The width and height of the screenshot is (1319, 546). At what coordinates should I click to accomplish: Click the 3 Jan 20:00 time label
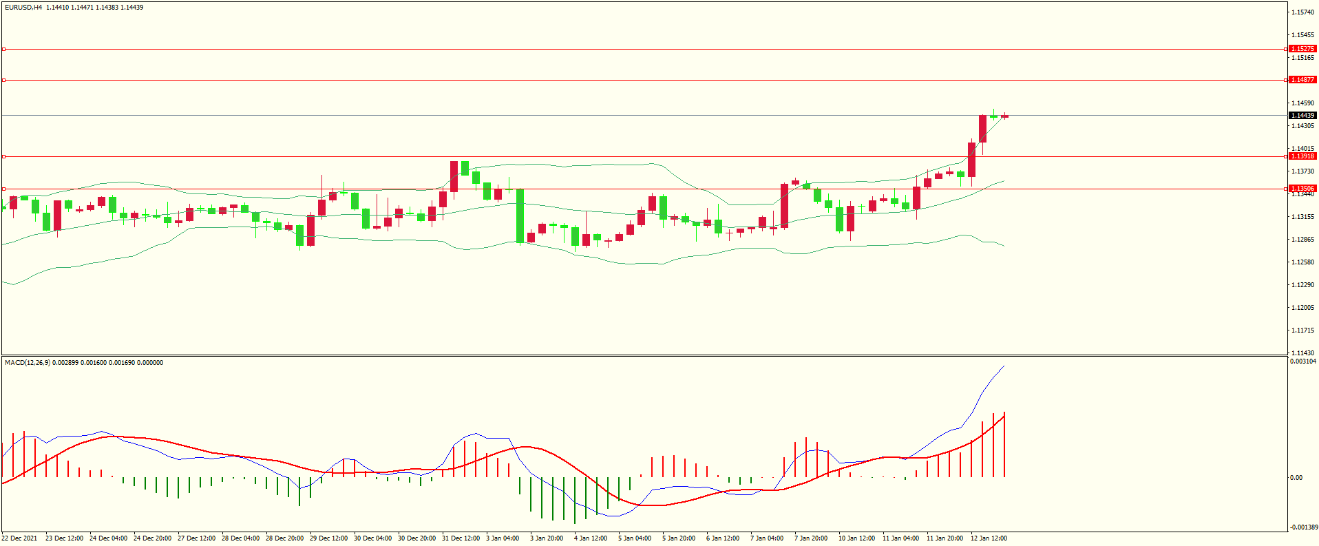(x=547, y=538)
